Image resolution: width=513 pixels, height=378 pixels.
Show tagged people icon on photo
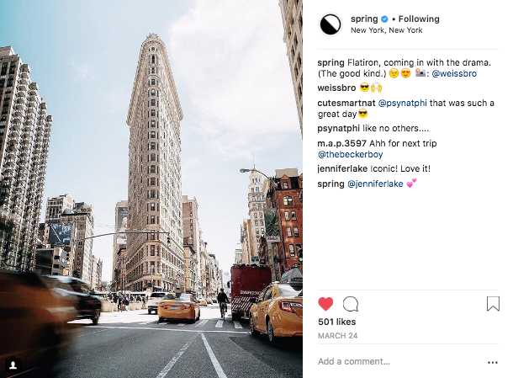click(x=13, y=365)
